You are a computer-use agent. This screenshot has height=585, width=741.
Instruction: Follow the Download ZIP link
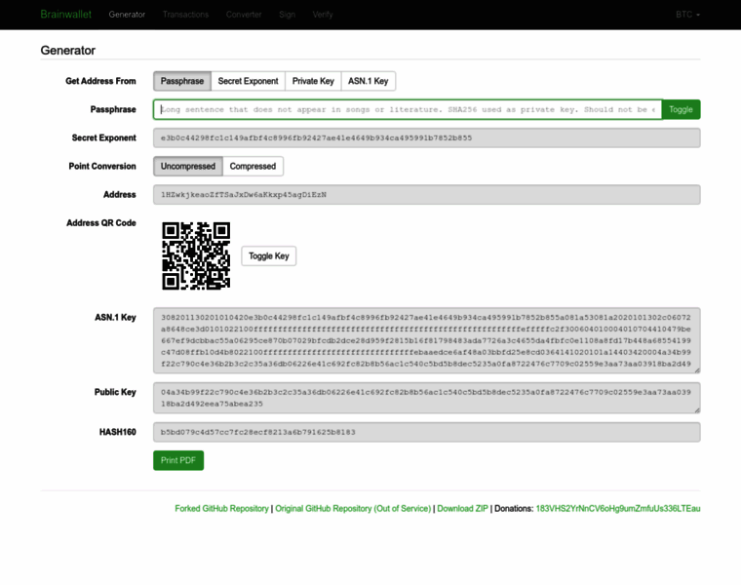(462, 509)
